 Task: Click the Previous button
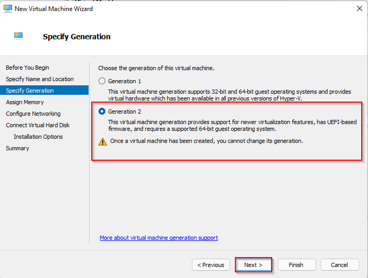211,265
